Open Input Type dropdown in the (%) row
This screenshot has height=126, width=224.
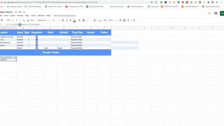[29, 40]
